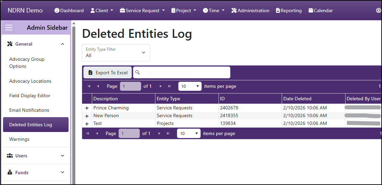Open the Dashboard page

[x=69, y=10]
